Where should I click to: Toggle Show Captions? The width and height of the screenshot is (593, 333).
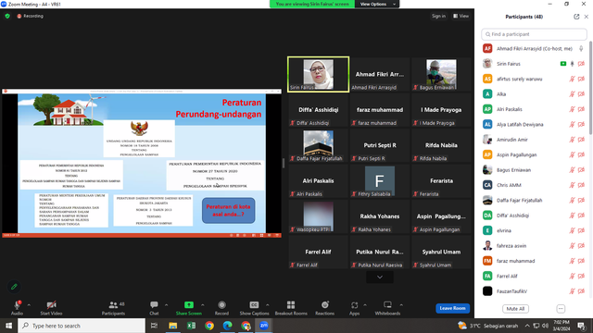click(254, 304)
